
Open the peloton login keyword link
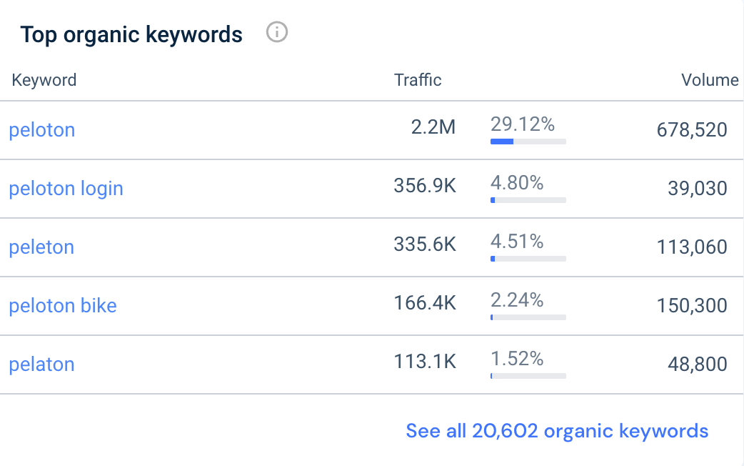[x=66, y=189]
